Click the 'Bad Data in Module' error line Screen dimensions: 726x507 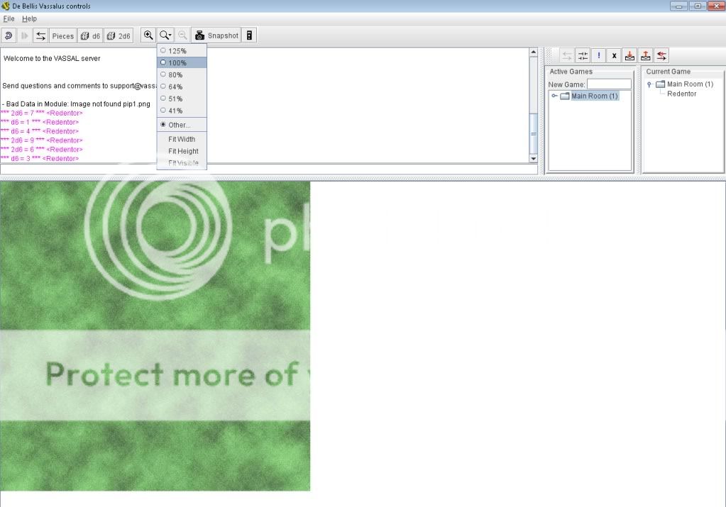click(76, 104)
